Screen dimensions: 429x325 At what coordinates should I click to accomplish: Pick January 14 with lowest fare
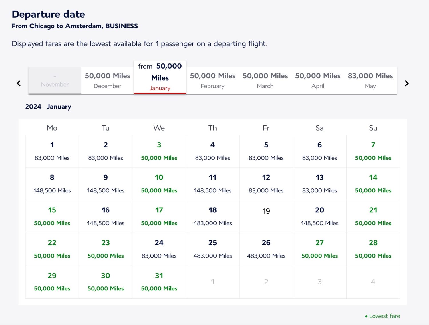coord(373,184)
